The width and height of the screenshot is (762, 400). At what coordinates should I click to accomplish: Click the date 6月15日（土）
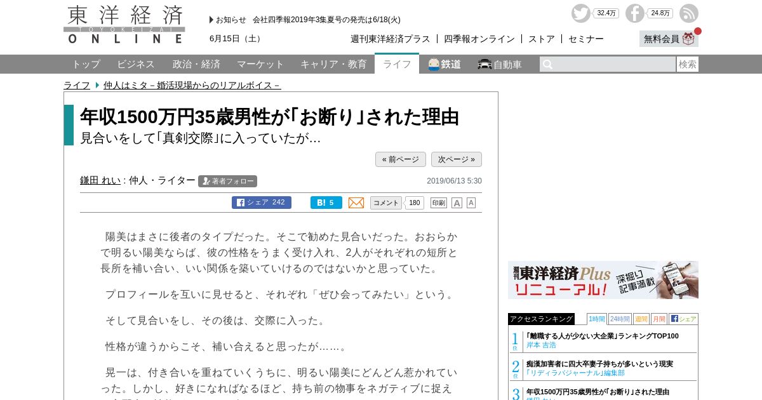[x=237, y=39]
